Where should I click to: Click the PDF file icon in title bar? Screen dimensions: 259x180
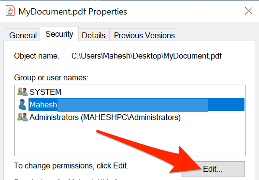click(x=10, y=11)
